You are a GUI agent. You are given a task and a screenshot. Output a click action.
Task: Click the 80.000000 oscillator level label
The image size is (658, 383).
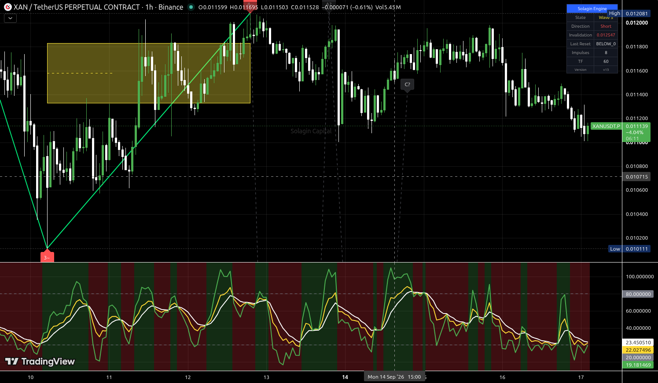638,294
